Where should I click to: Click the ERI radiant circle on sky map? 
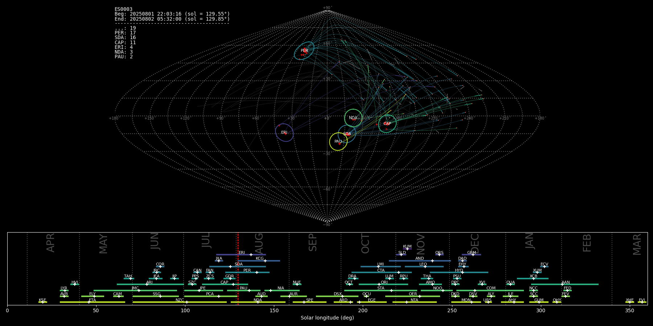pos(284,133)
